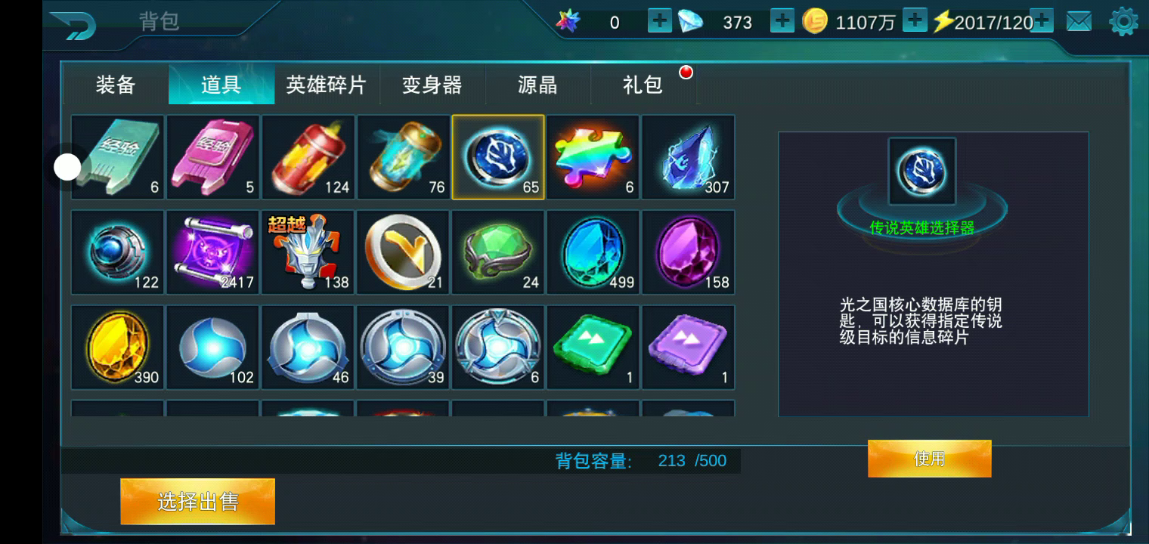Open the mail envelope icon
The height and width of the screenshot is (544, 1149).
[1079, 22]
